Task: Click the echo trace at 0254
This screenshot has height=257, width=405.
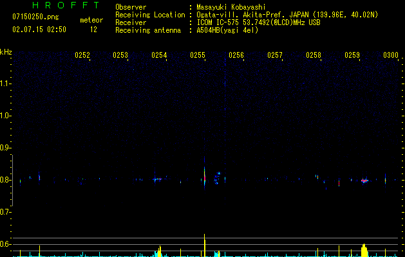Action: point(158,179)
